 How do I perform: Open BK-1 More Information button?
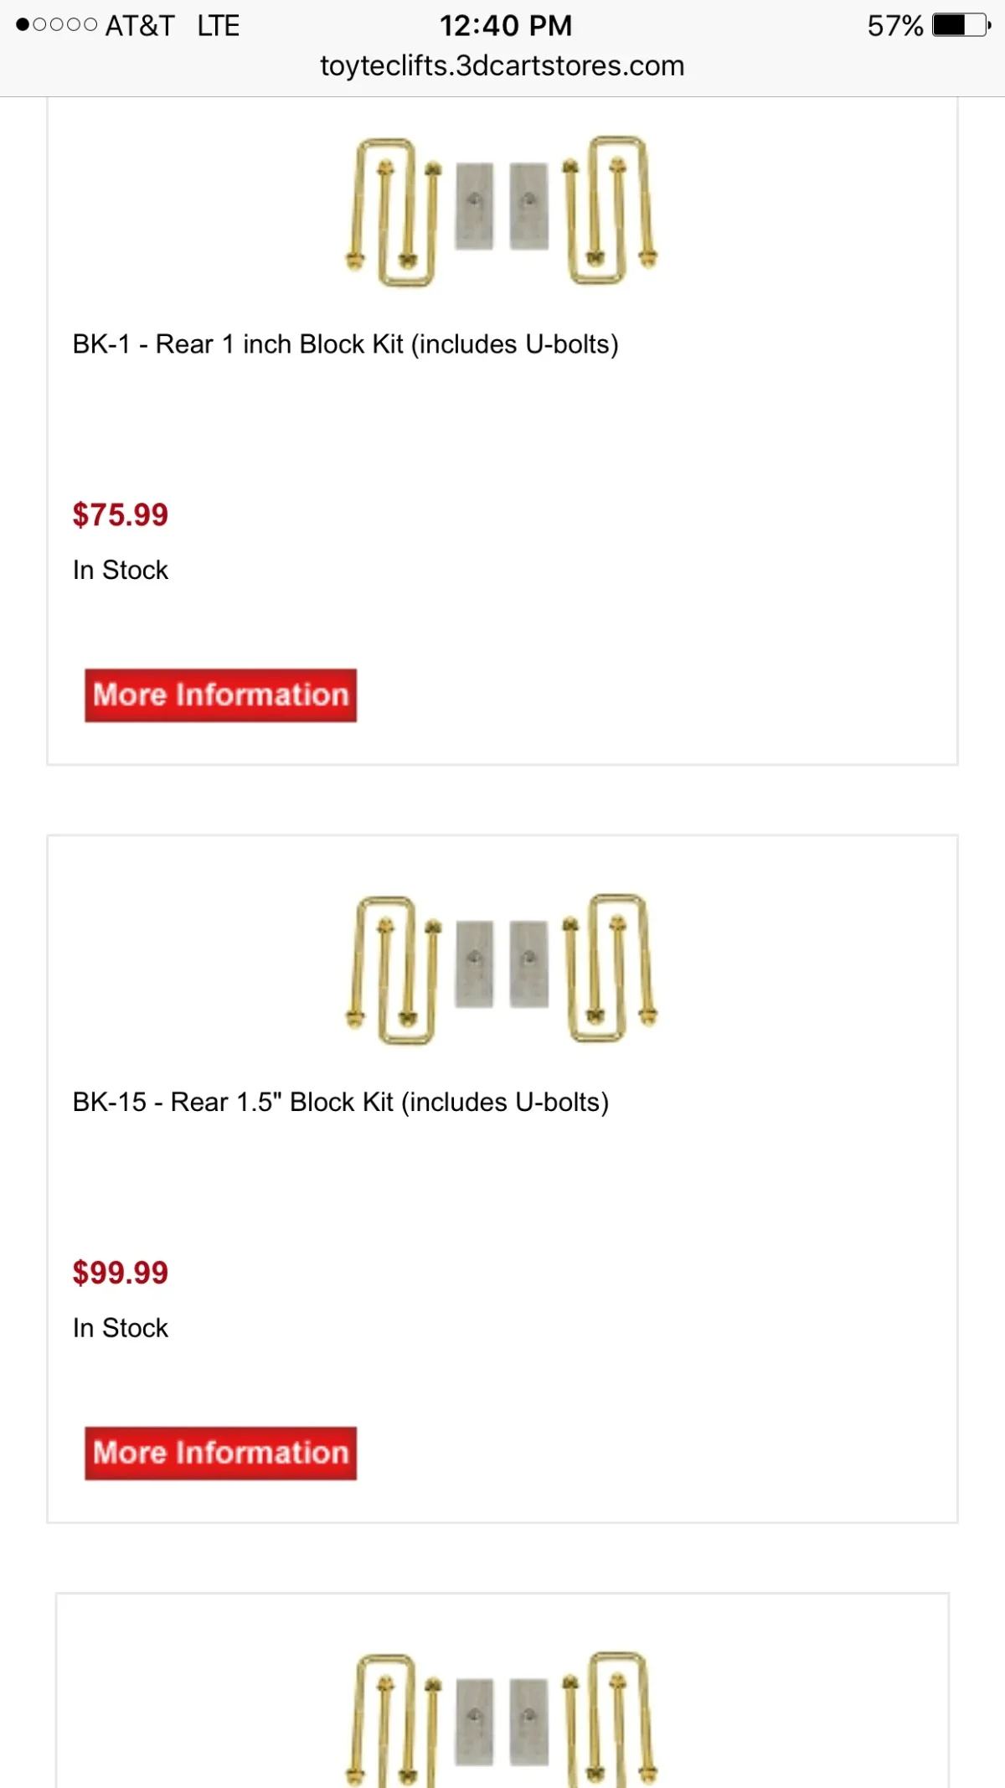[x=220, y=695]
